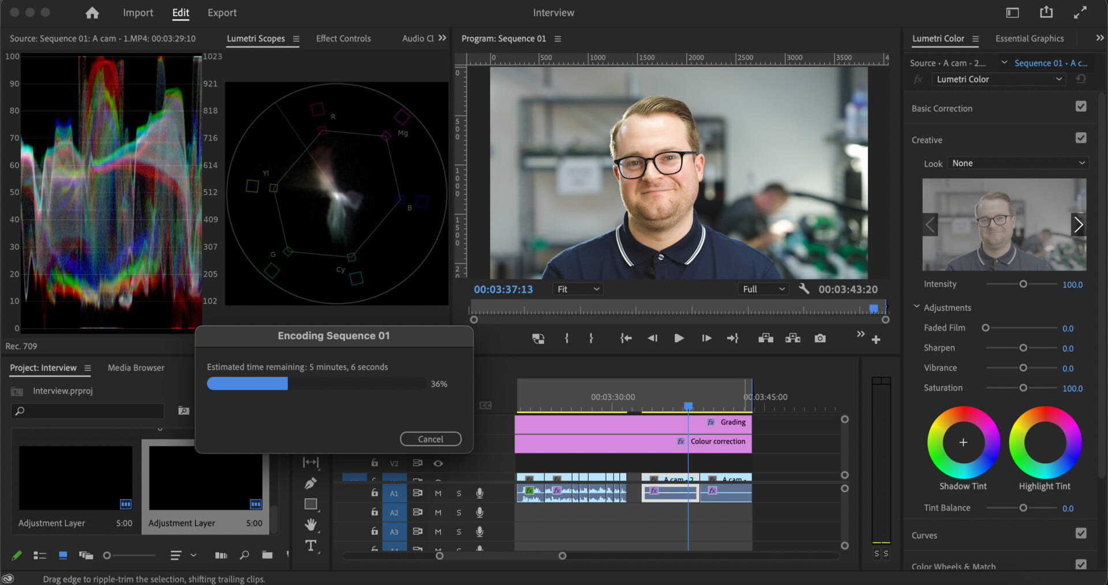Screen dimensions: 1108x585
Task: Select the Rectangle tool
Action: 310,504
